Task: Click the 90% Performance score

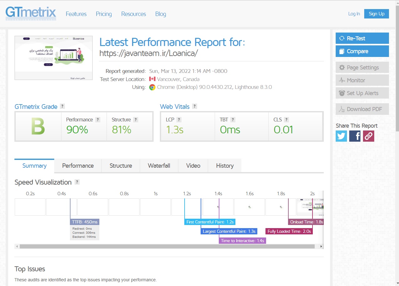Action: [x=77, y=129]
